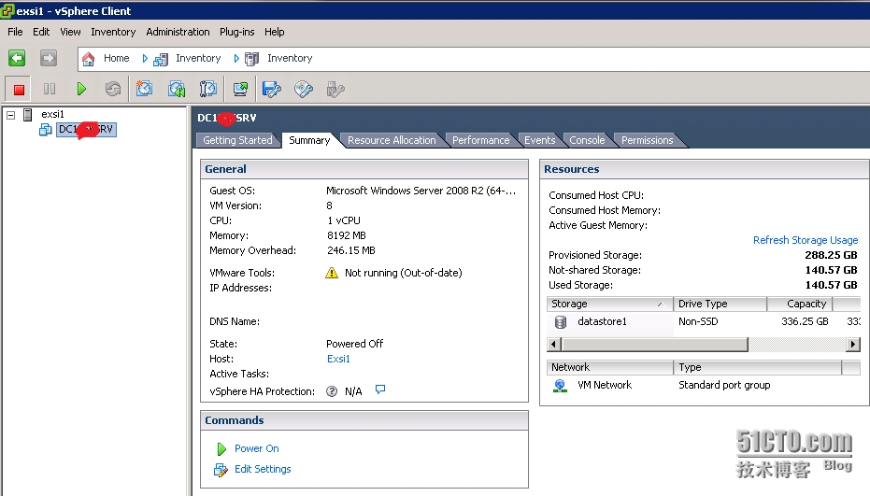Screen dimensions: 870x496
Task: Click Home in the navigation bar
Action: (117, 58)
